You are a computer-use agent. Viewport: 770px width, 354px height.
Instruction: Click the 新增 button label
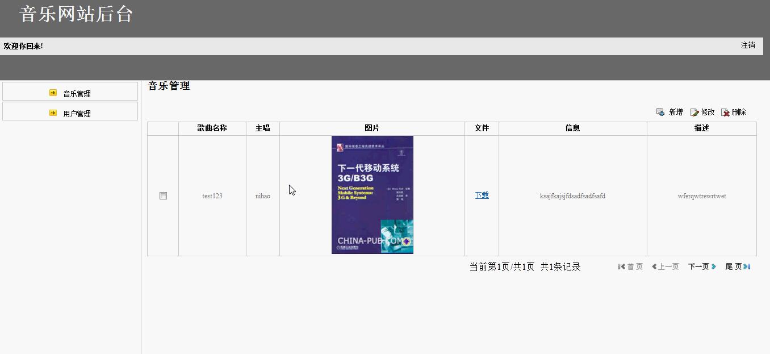[676, 113]
